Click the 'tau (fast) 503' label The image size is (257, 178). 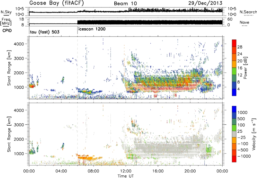pyautogui.click(x=45, y=32)
